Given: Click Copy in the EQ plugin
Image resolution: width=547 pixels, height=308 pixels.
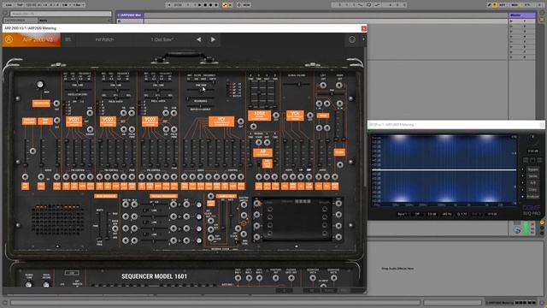Looking at the screenshot, I should (532, 190).
